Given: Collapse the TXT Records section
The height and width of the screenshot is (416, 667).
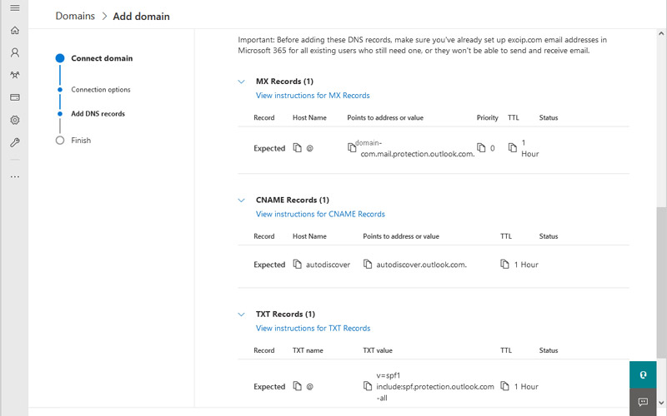Looking at the screenshot, I should click(241, 314).
